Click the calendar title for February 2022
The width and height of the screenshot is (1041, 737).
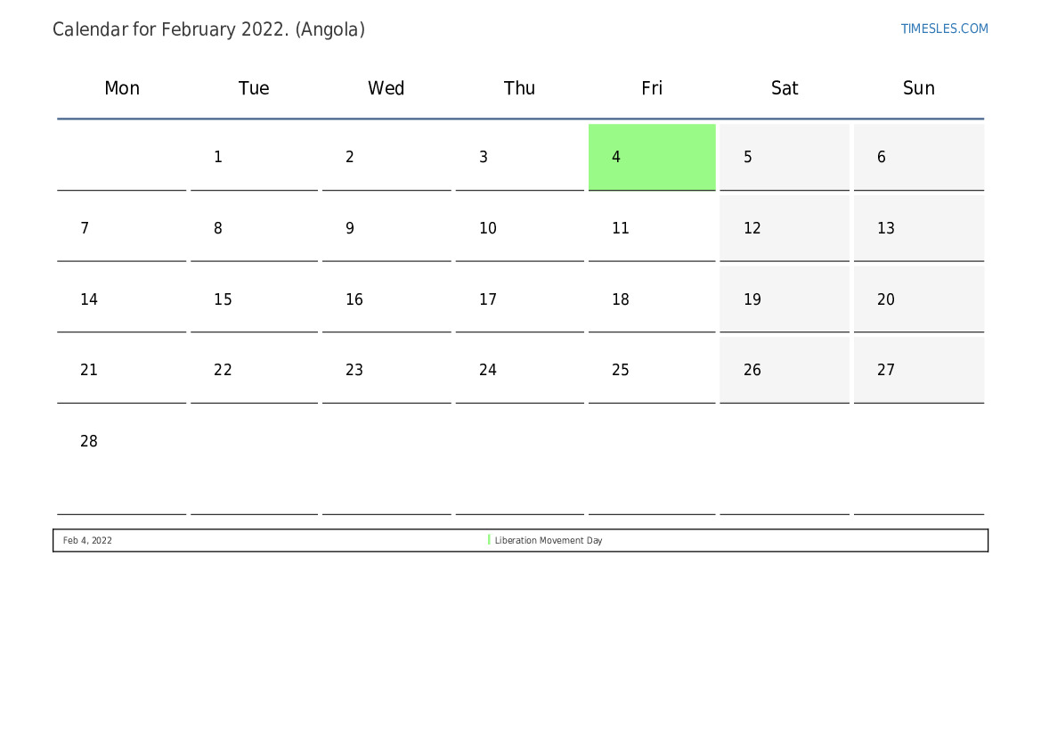pos(208,29)
